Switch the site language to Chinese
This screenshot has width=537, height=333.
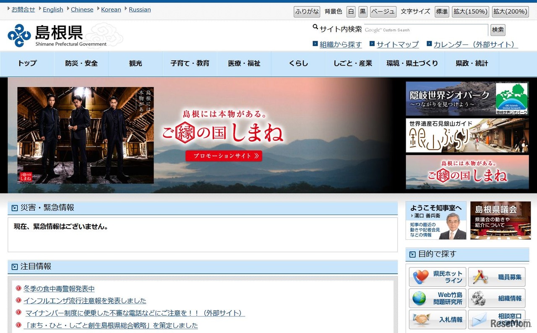point(82,9)
